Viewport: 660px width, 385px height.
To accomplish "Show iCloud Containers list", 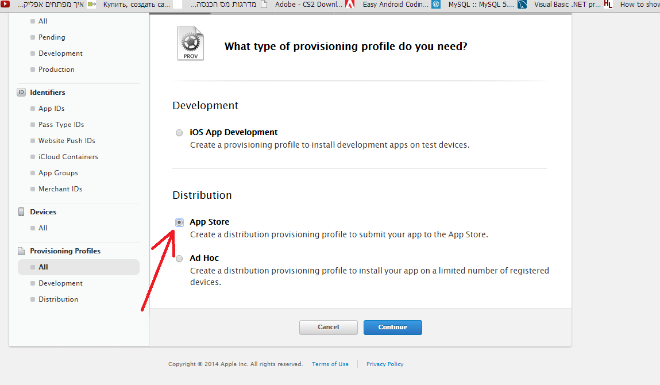I will pos(68,157).
